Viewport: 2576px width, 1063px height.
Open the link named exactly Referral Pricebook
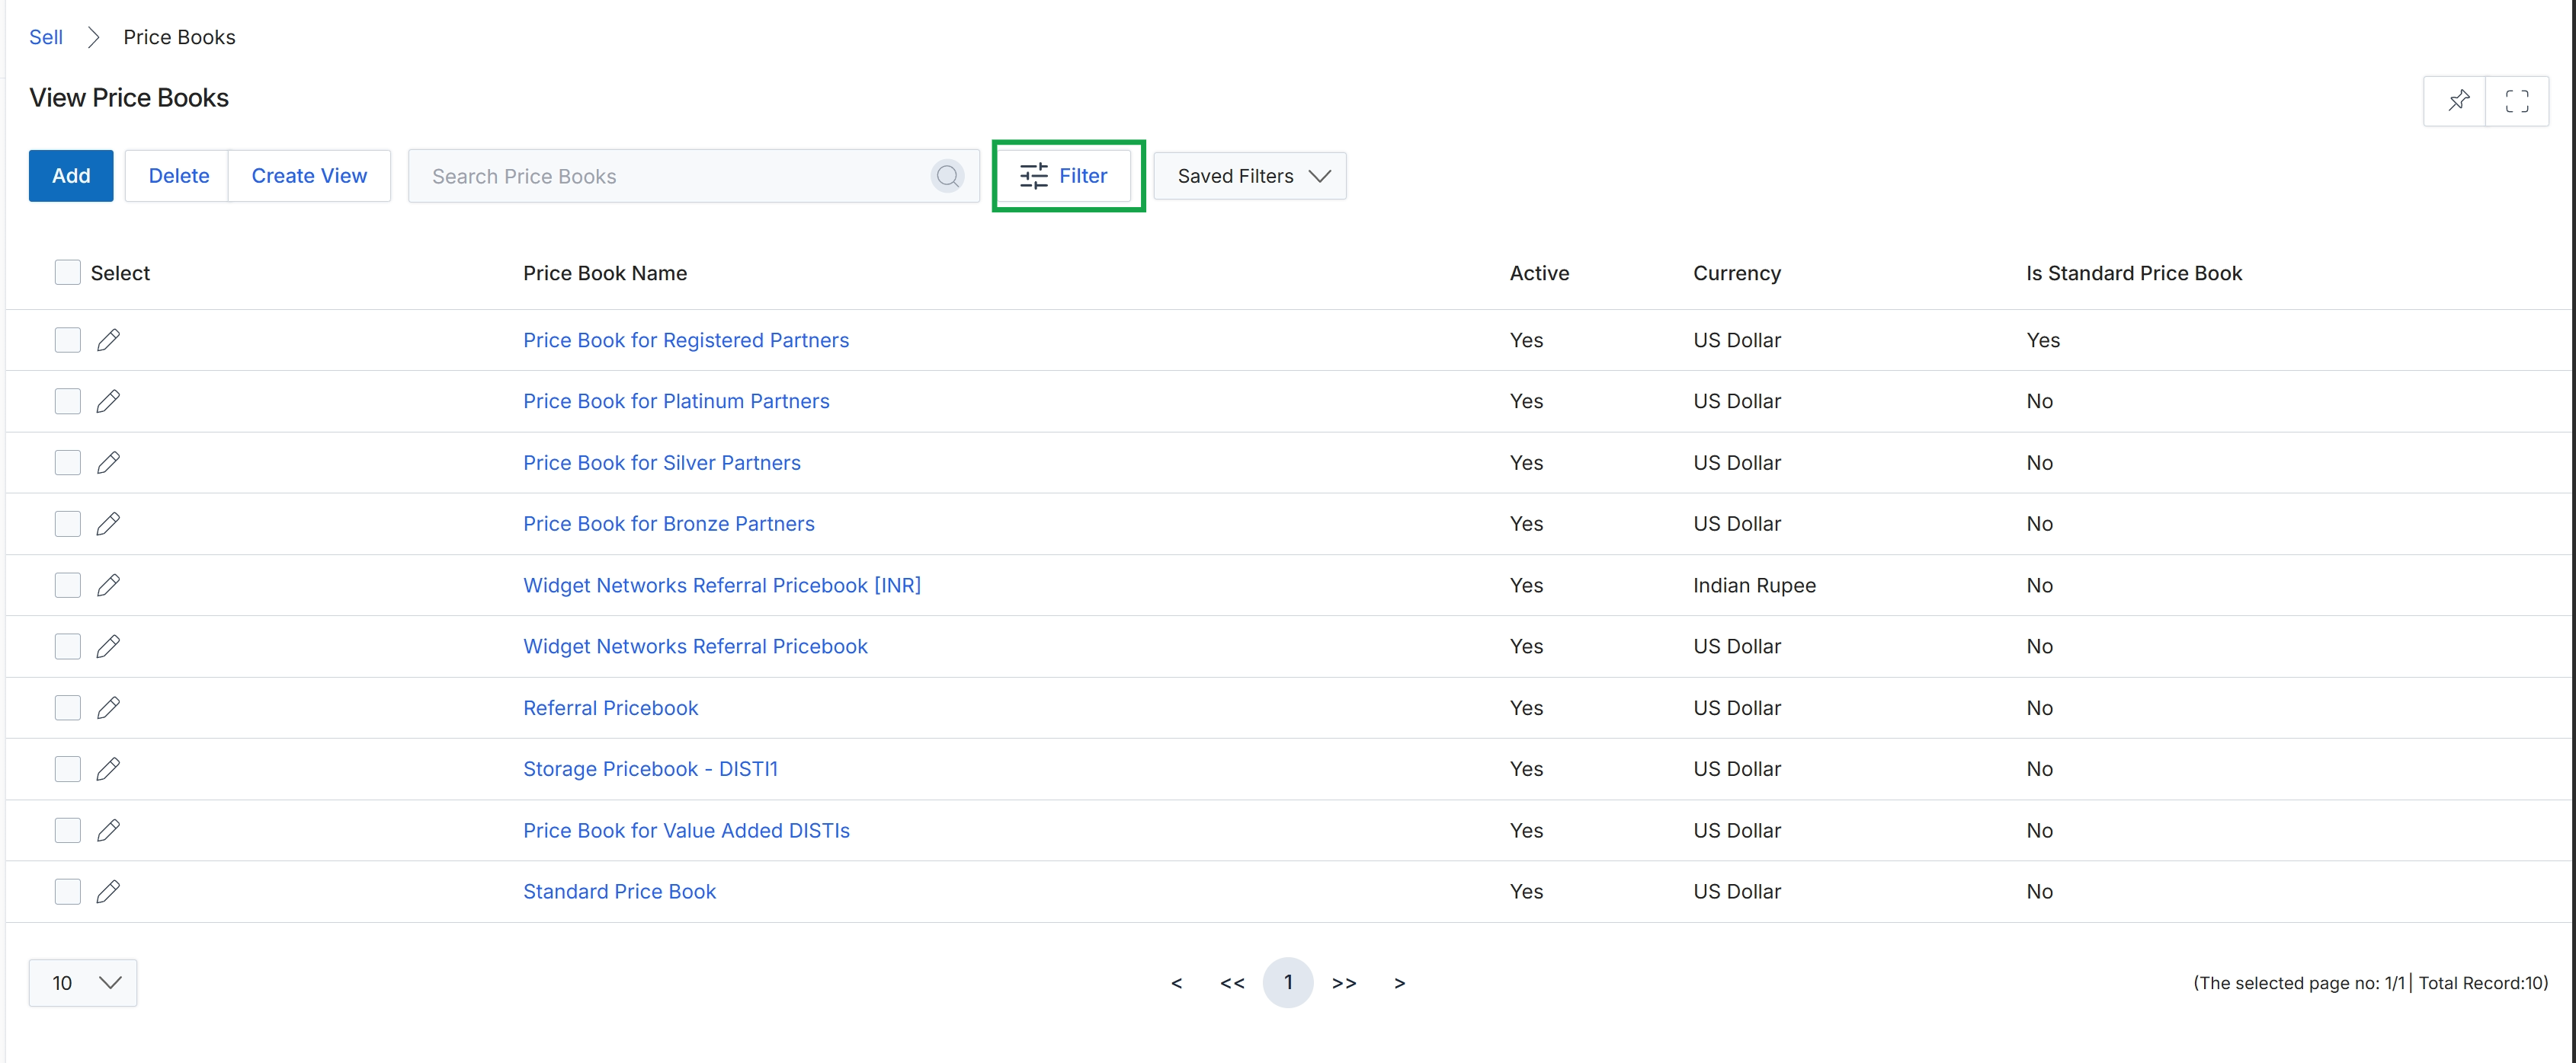tap(610, 708)
